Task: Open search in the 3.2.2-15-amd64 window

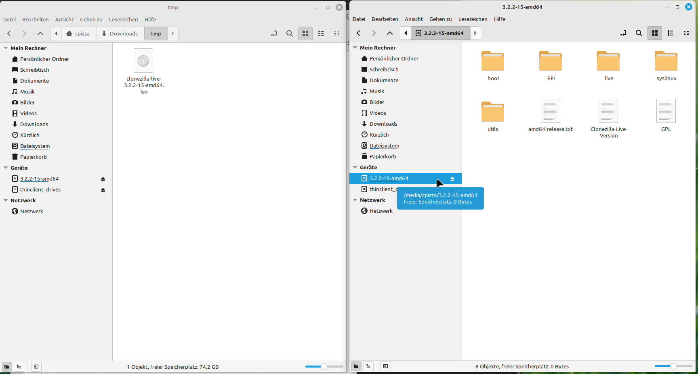Action: [x=639, y=33]
